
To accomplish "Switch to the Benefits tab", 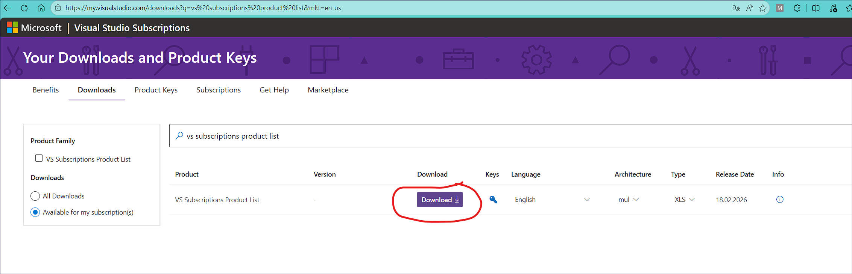I will click(x=46, y=90).
